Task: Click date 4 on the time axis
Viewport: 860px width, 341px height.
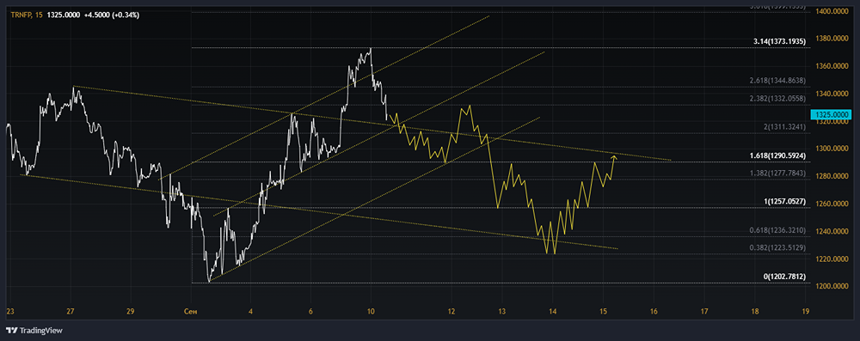Action: point(250,312)
